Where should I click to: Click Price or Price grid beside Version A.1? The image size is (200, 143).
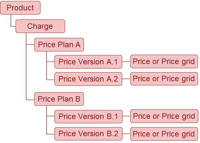click(164, 61)
